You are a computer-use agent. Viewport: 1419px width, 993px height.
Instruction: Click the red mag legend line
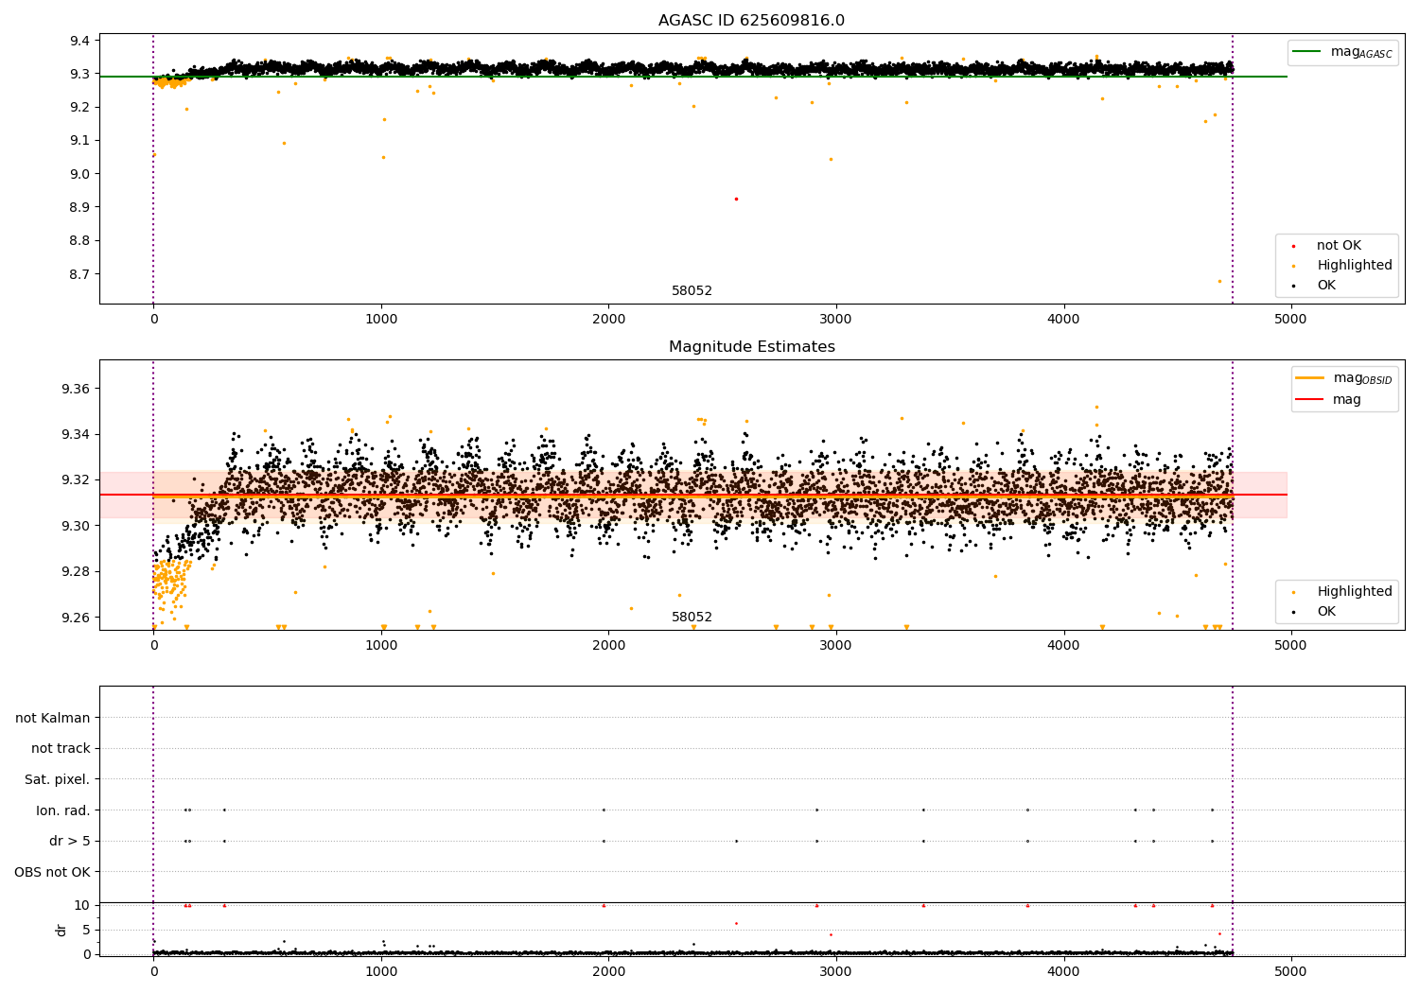(1310, 400)
